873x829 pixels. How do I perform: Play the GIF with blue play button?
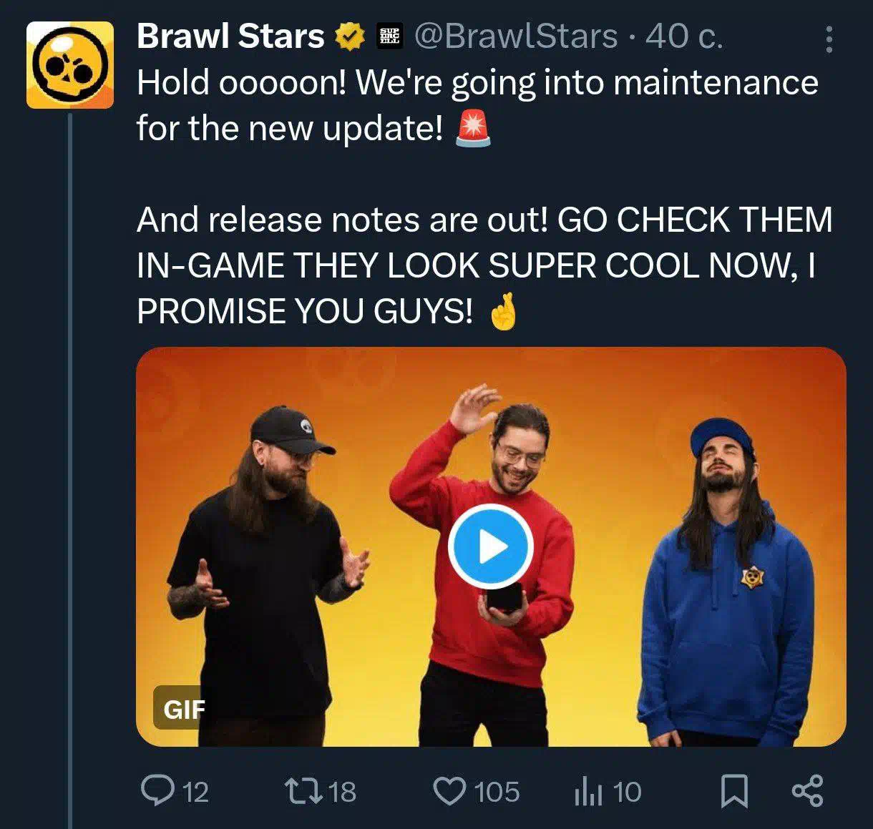coord(491,546)
